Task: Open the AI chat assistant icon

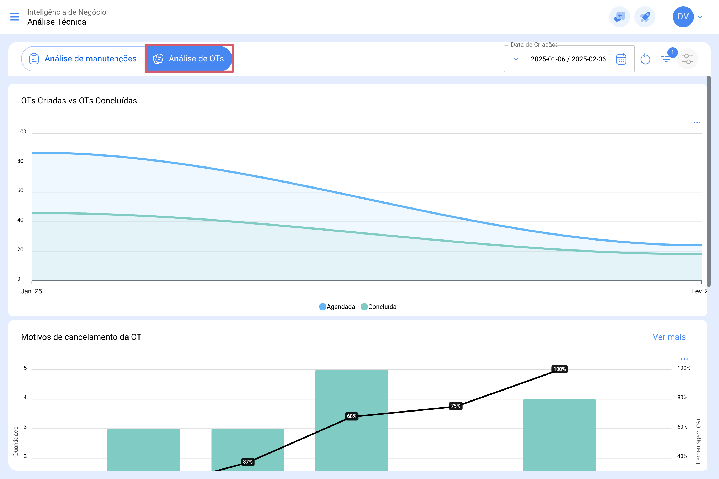Action: point(620,17)
